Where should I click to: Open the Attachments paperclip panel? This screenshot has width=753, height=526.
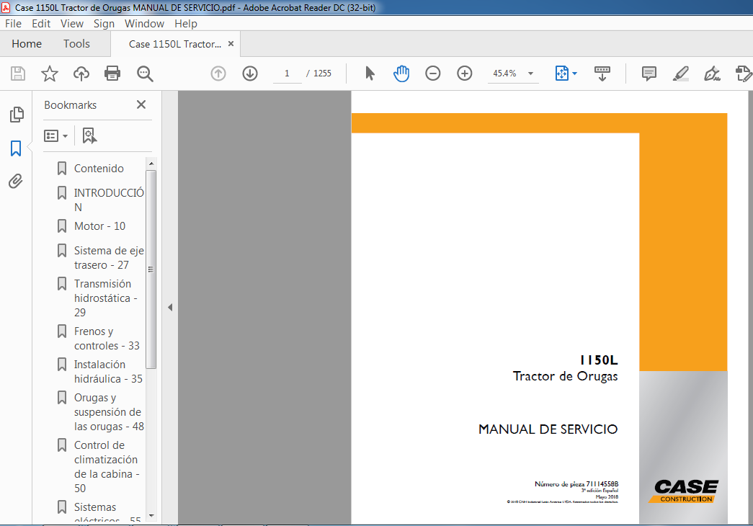[16, 181]
